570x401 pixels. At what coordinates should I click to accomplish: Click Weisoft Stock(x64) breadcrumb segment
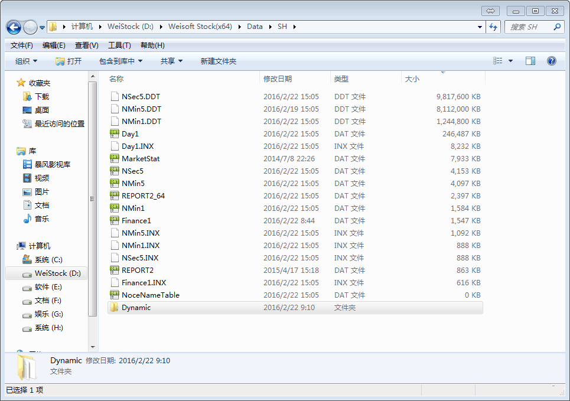(x=200, y=27)
